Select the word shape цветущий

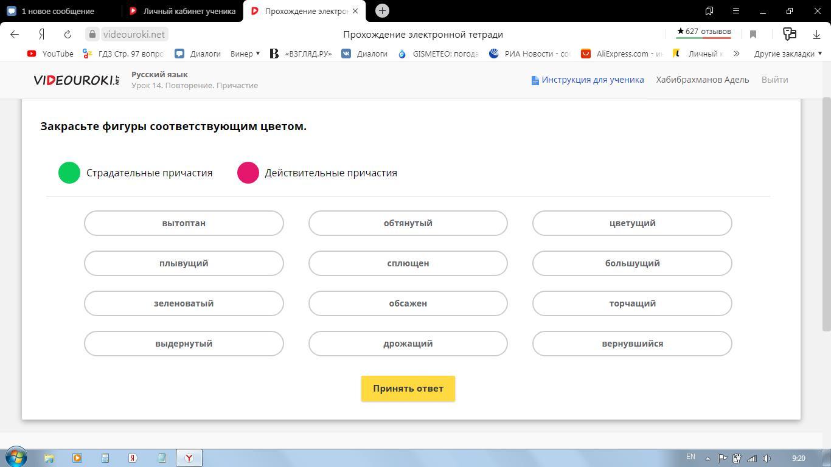pyautogui.click(x=632, y=223)
